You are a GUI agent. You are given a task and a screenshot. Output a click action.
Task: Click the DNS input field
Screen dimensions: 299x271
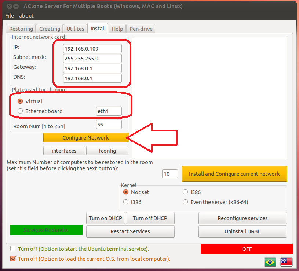[x=92, y=78]
